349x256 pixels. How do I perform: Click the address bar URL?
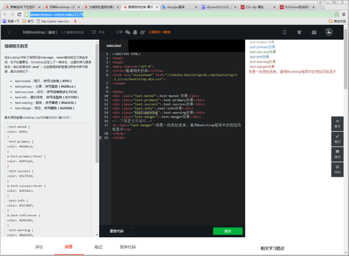click(x=57, y=15)
